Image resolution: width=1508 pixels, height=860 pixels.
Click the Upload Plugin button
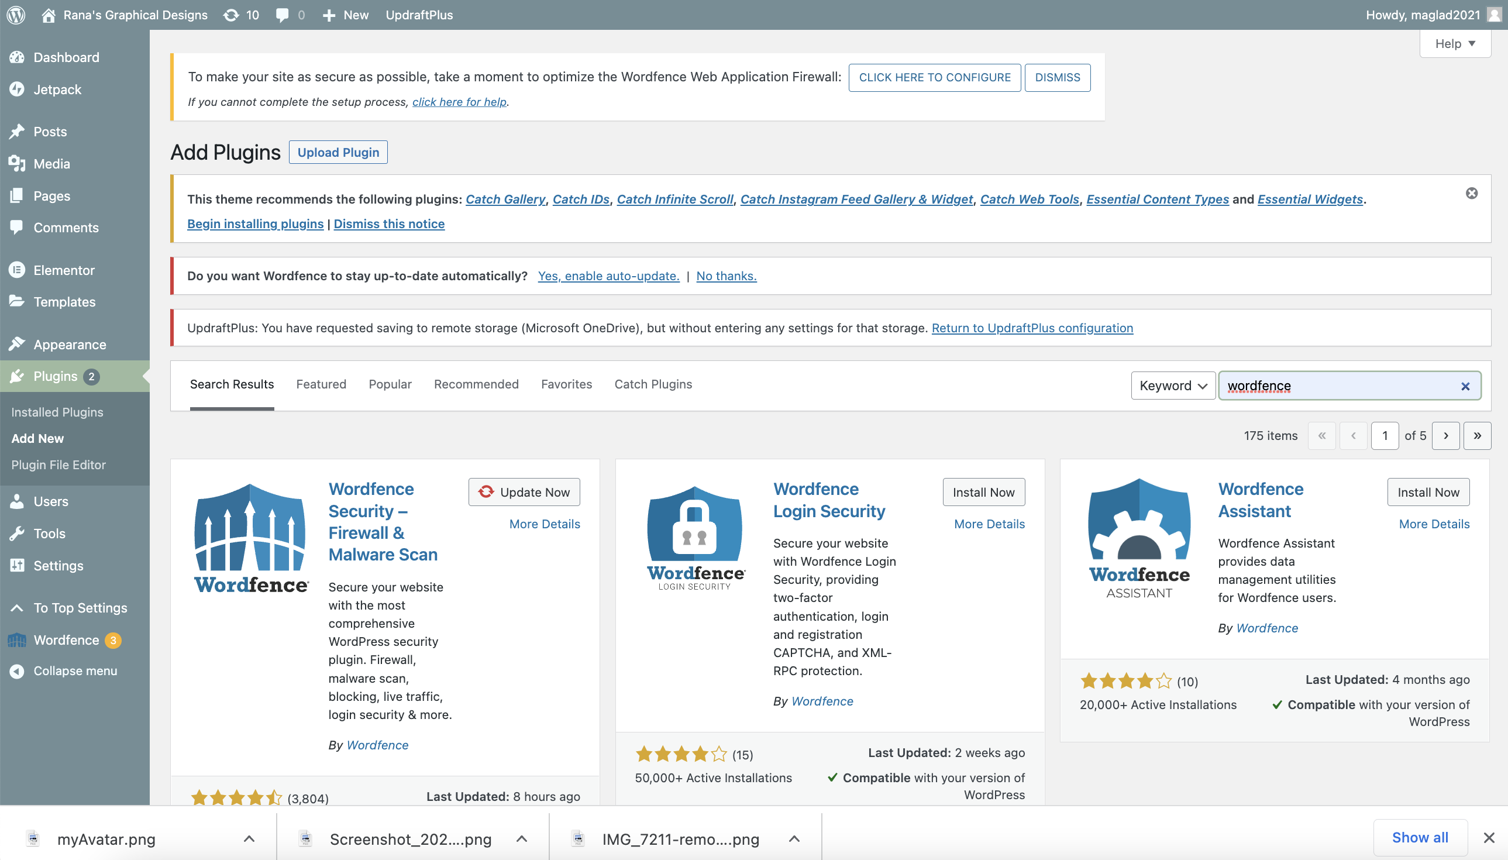pos(338,152)
